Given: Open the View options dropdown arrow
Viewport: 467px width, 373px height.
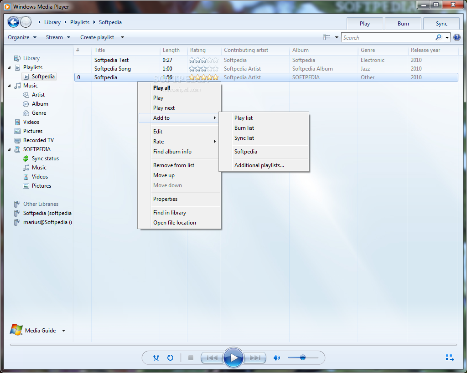Looking at the screenshot, I should coord(337,37).
